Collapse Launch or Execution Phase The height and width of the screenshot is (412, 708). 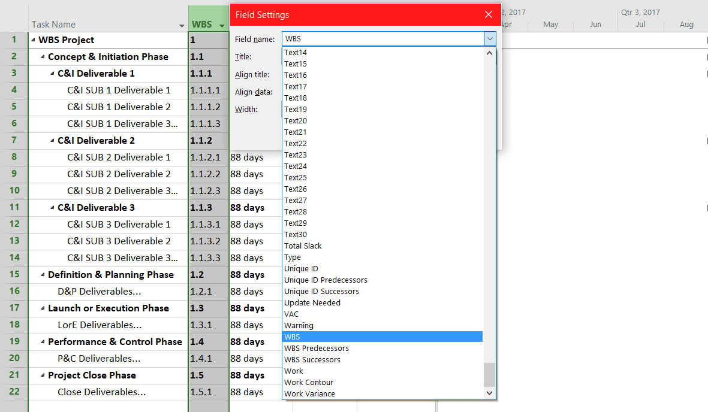(43, 308)
